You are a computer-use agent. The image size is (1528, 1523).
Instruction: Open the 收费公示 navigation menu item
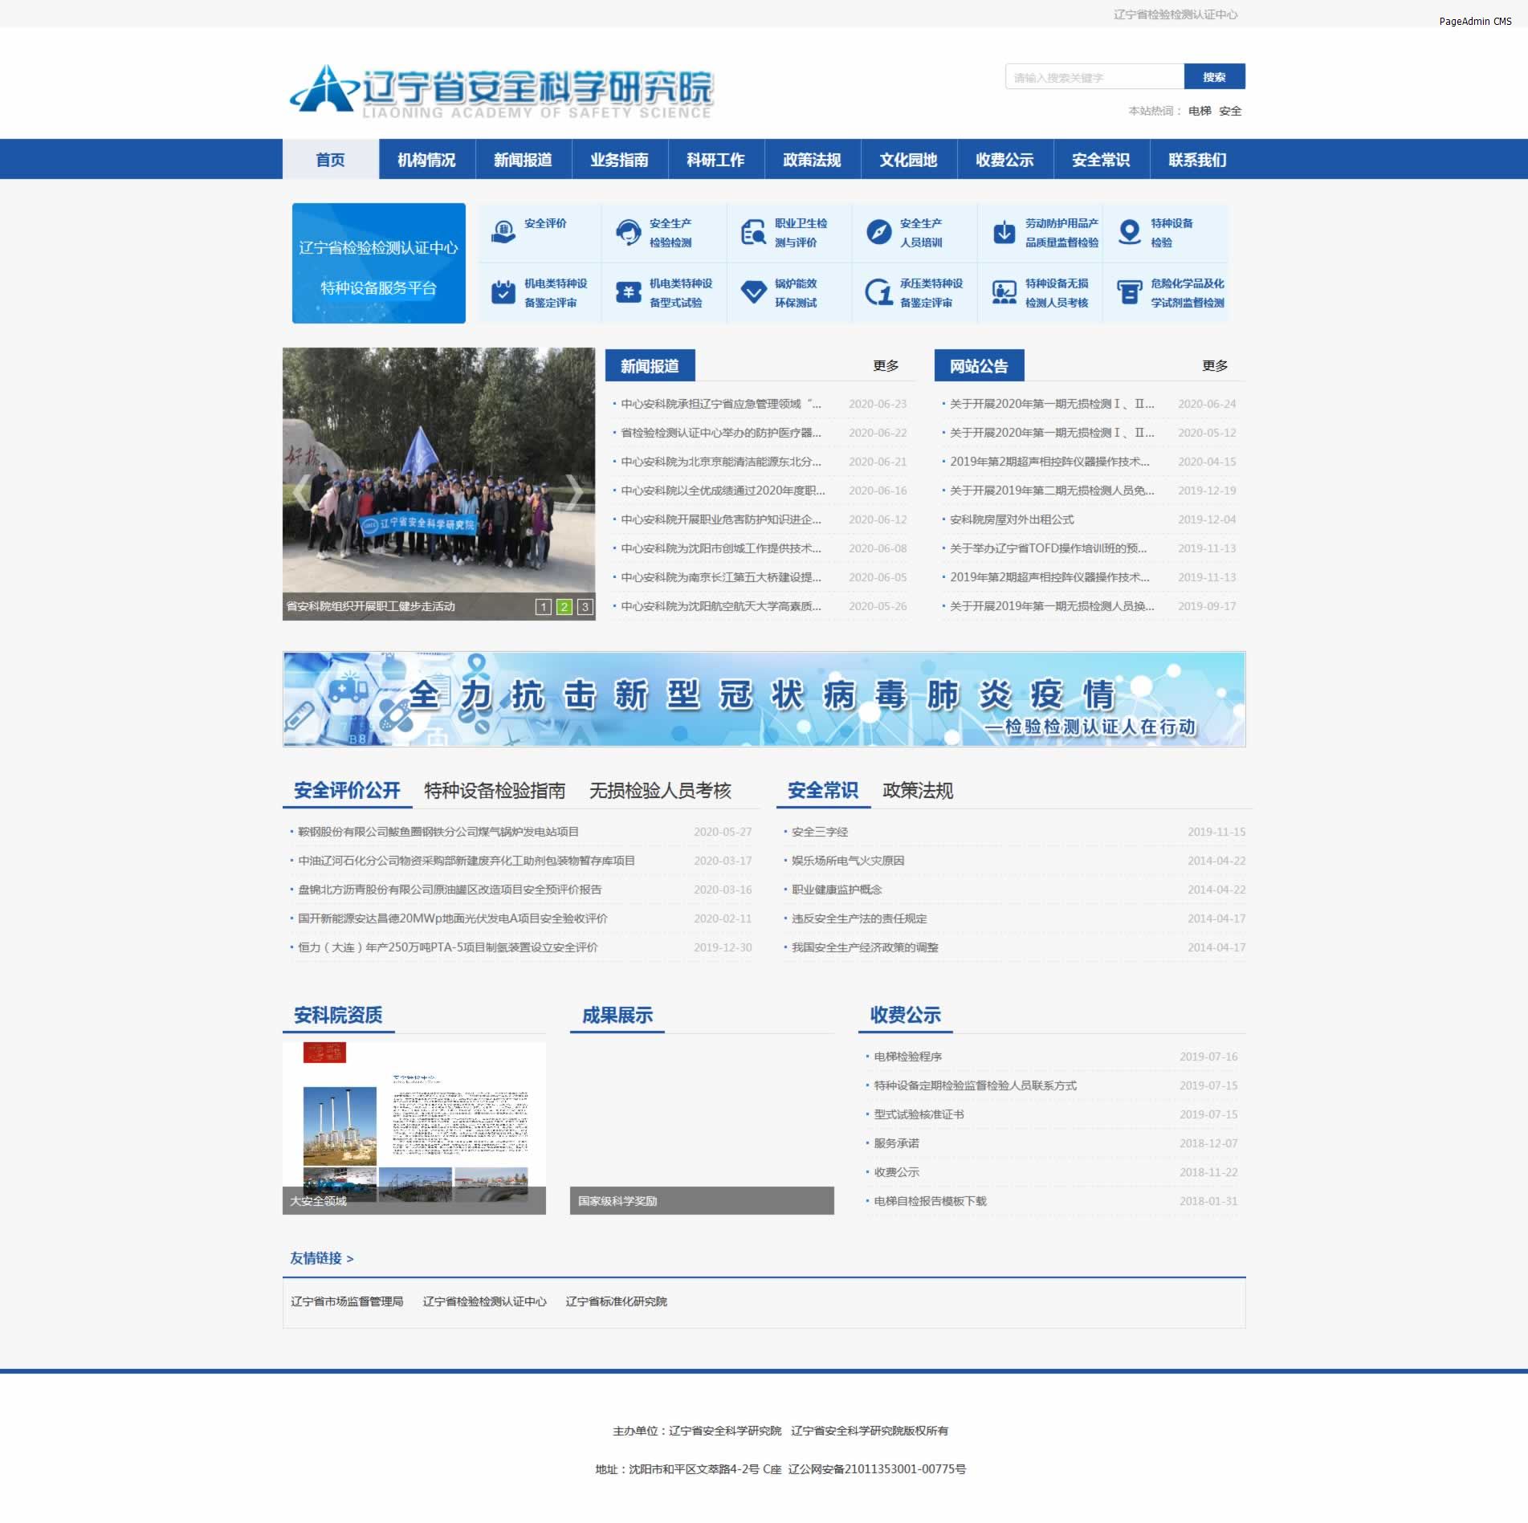pos(1005,160)
